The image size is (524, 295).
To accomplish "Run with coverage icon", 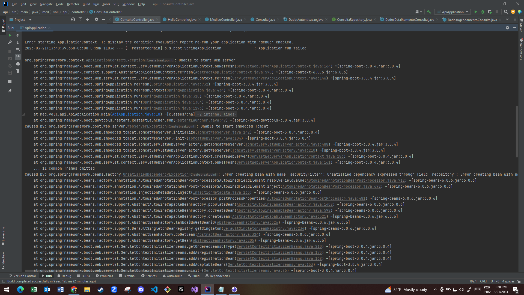I will click(490, 12).
